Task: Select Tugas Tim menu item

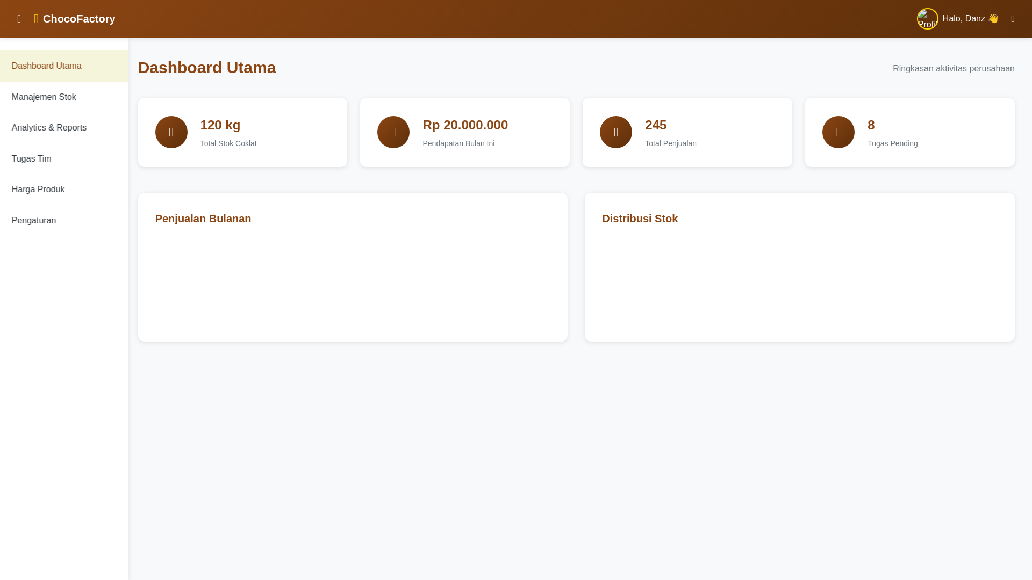Action: pyautogui.click(x=64, y=159)
